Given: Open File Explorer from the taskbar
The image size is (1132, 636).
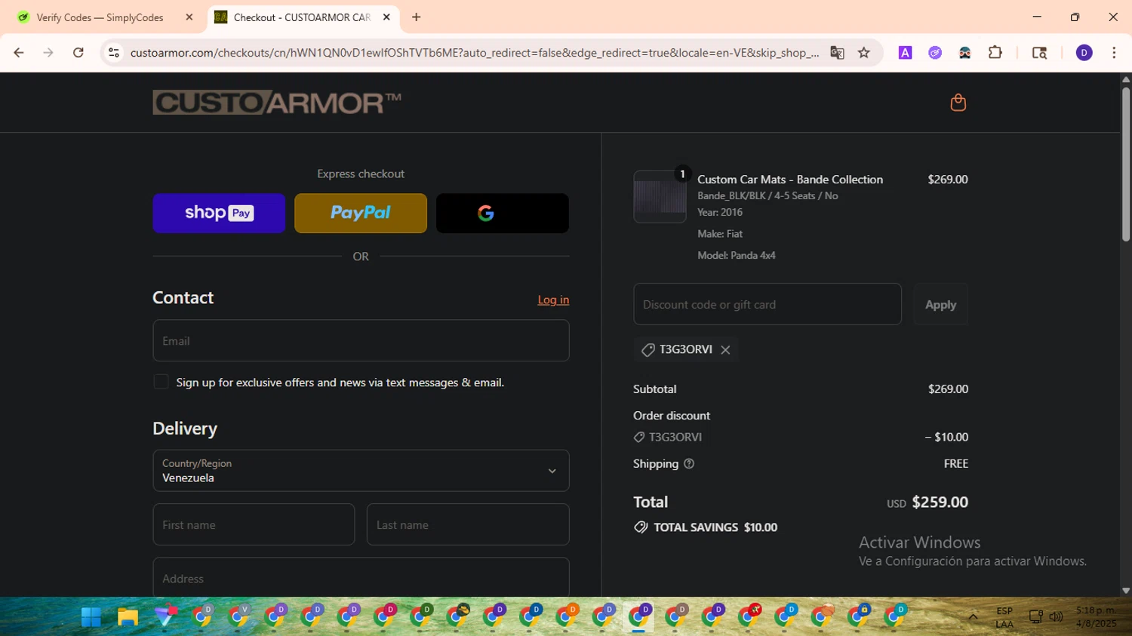Looking at the screenshot, I should (x=128, y=617).
